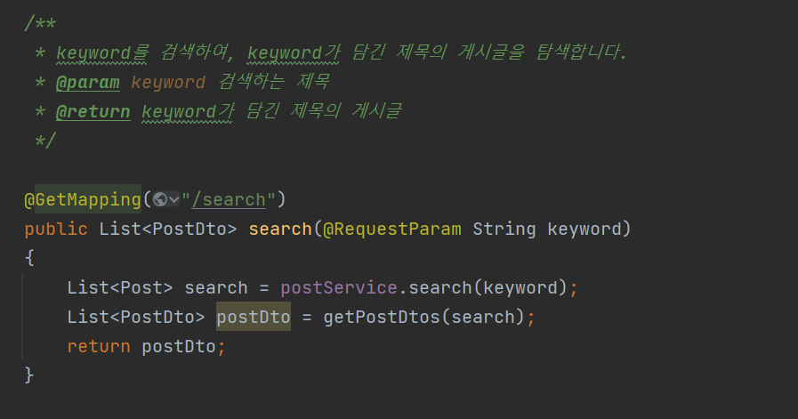Click the @GetMapping annotation
The height and width of the screenshot is (419, 798).
tap(83, 199)
